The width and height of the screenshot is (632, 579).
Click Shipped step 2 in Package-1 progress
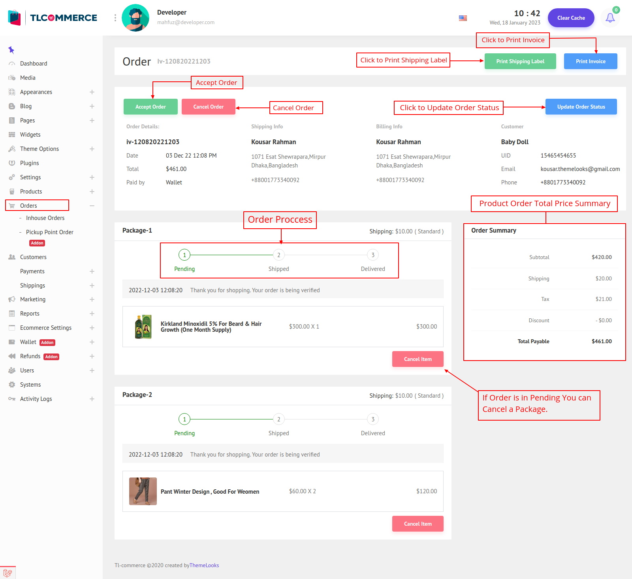[x=278, y=255]
